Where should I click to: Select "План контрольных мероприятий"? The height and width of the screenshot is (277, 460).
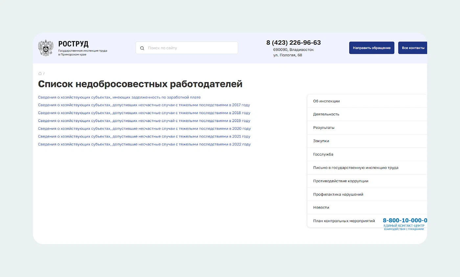click(x=344, y=221)
